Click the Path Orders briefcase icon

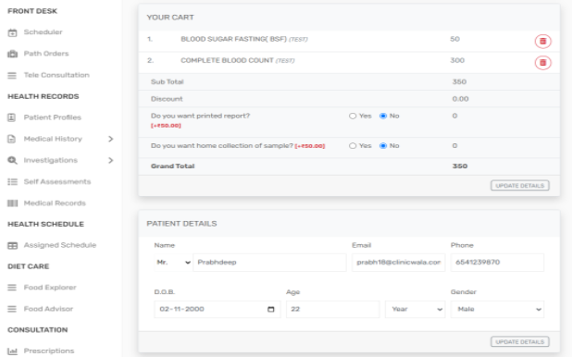(x=12, y=54)
